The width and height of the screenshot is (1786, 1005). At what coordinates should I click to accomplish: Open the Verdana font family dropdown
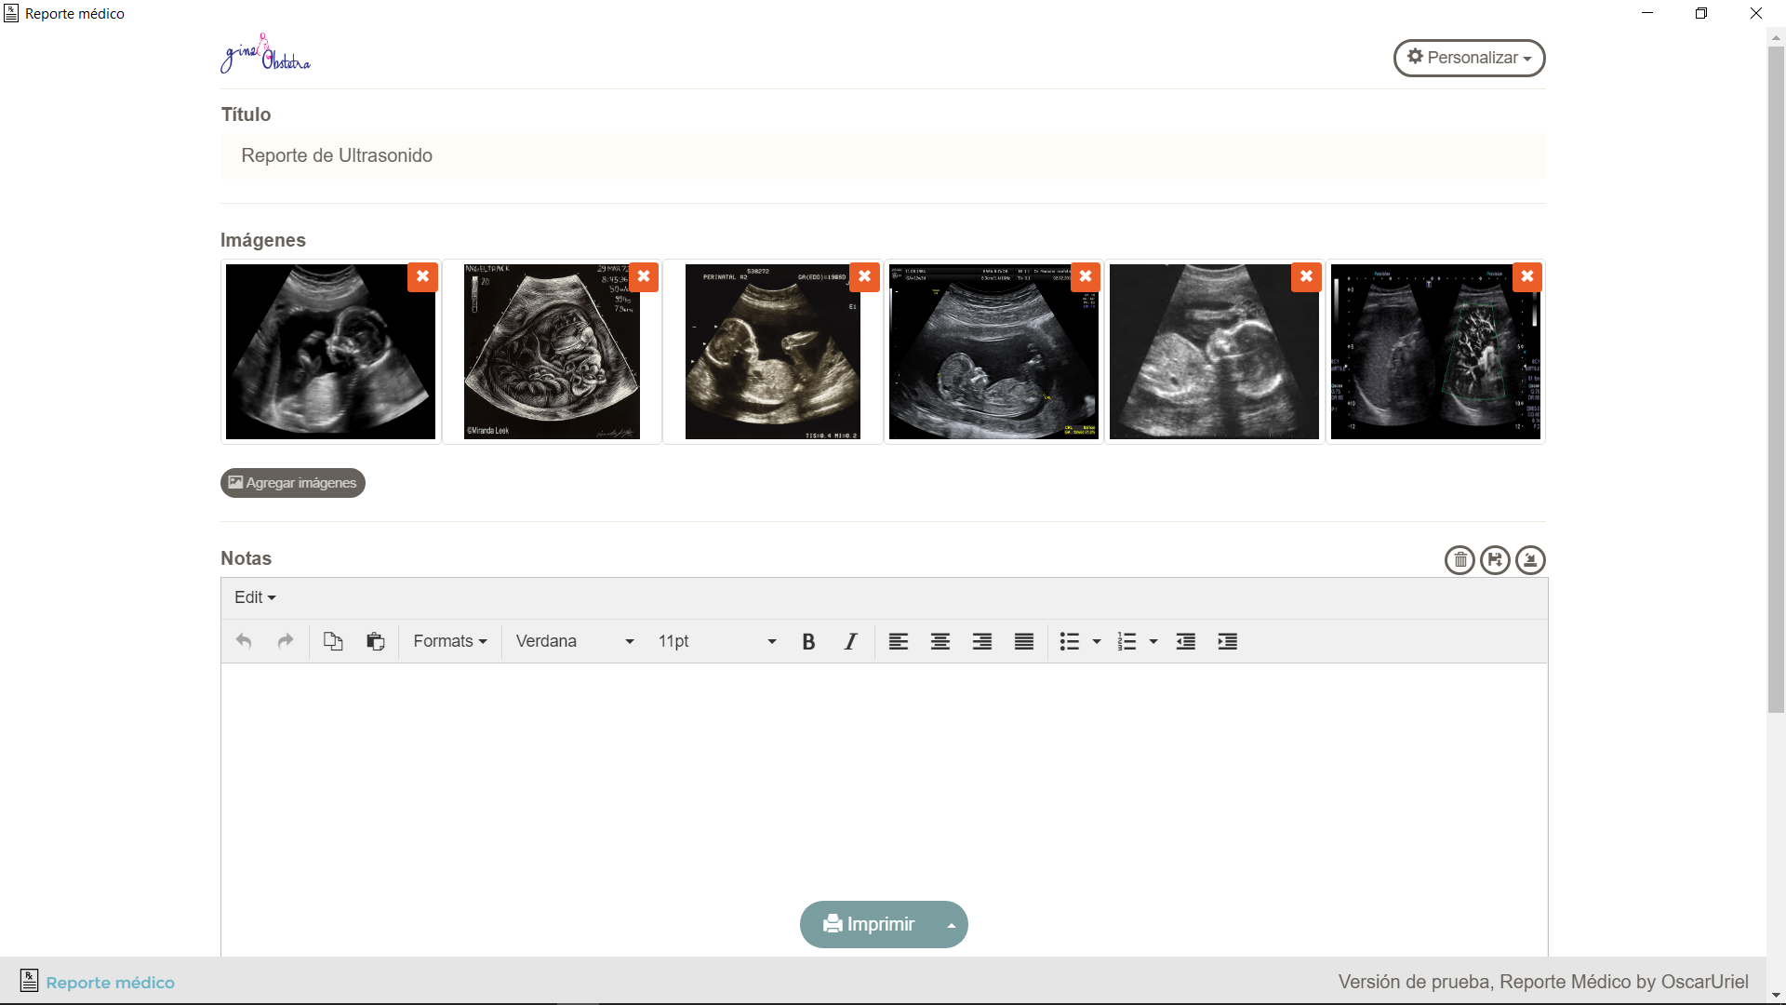[x=574, y=641]
